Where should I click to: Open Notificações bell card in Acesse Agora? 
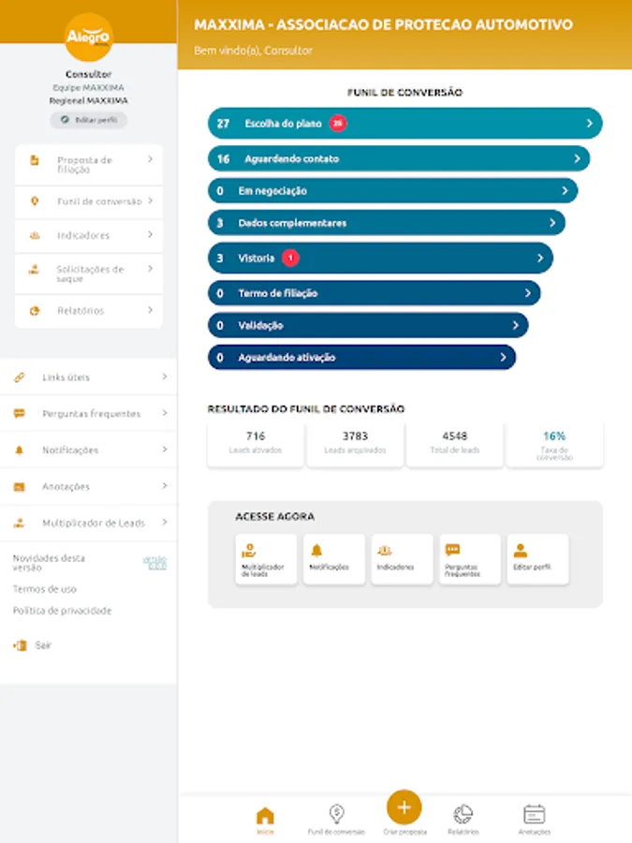333,559
